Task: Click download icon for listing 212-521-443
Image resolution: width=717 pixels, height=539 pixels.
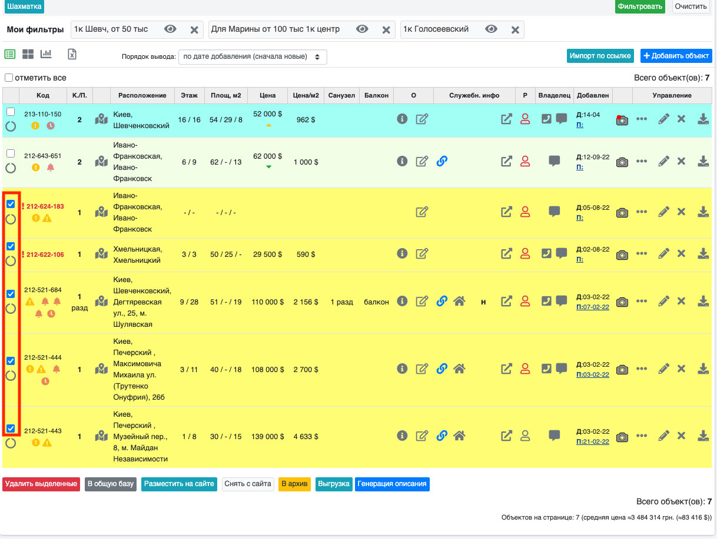Action: tap(703, 436)
